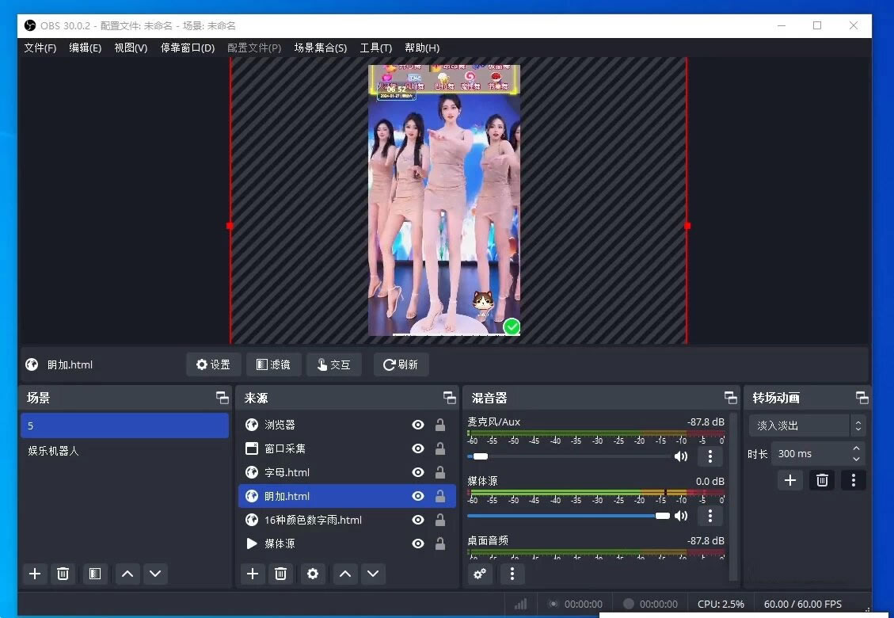894x618 pixels.
Task: Open the 文件(F) menu
Action: click(x=40, y=48)
